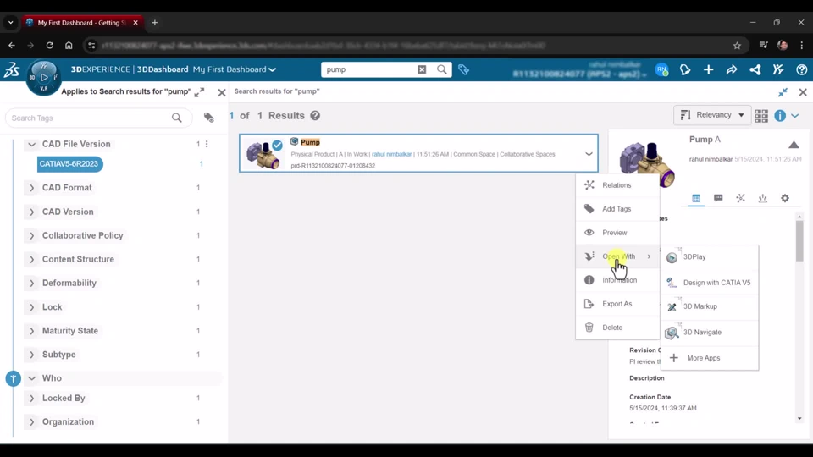Click the rahul nimbalkar owner link
This screenshot has height=457, width=813.
(391, 155)
